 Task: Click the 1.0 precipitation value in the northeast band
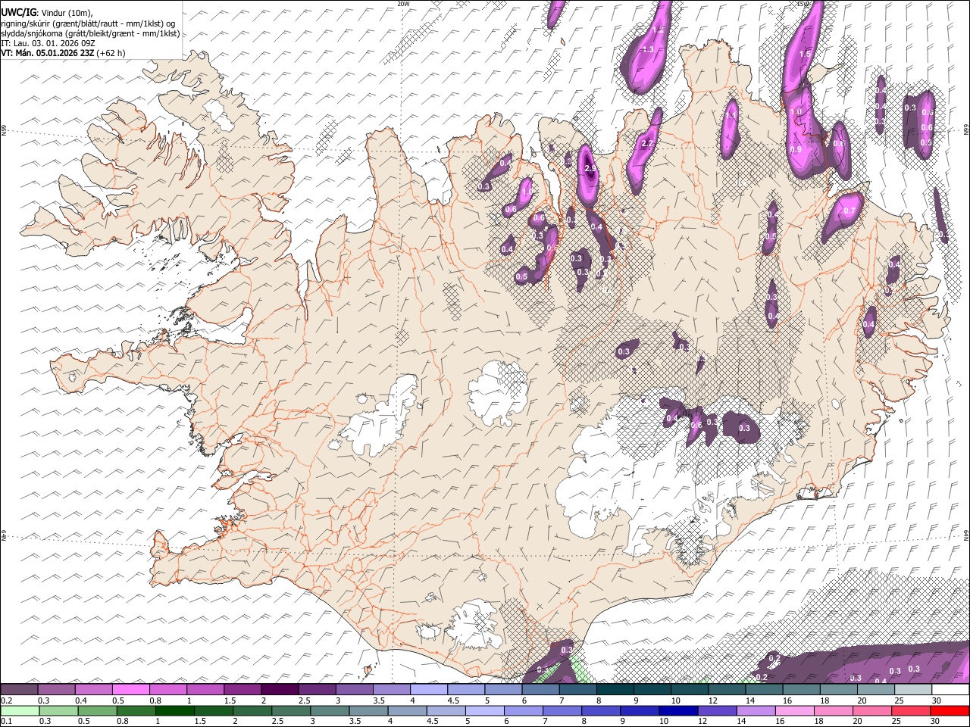796,111
